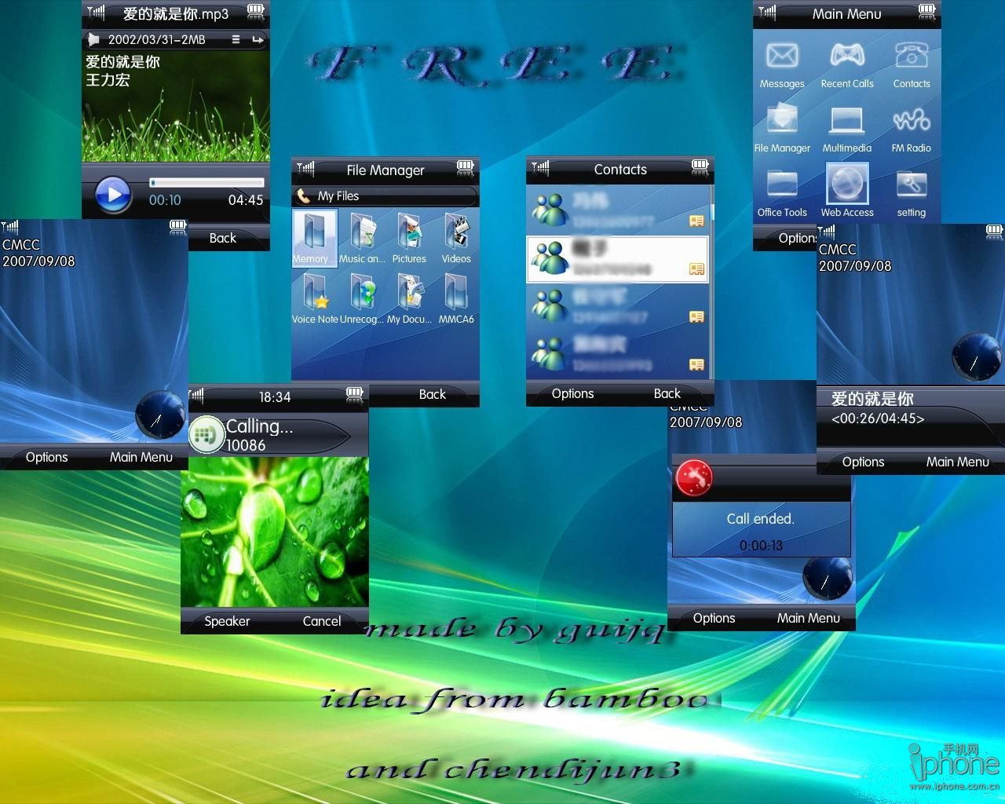Open Messages from the Main Menu grid
Image resolution: width=1005 pixels, height=804 pixels.
pyautogui.click(x=782, y=66)
